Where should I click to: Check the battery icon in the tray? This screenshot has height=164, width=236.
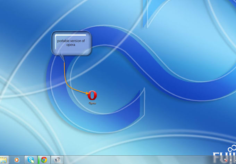231,160
